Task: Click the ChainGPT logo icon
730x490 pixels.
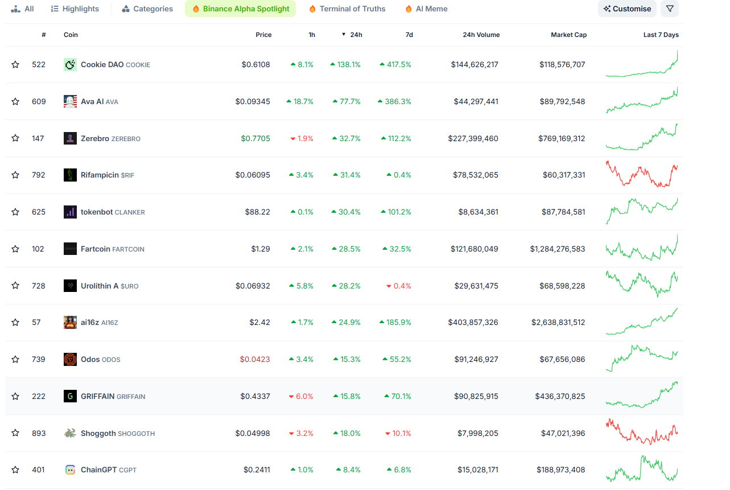Action: pos(70,470)
